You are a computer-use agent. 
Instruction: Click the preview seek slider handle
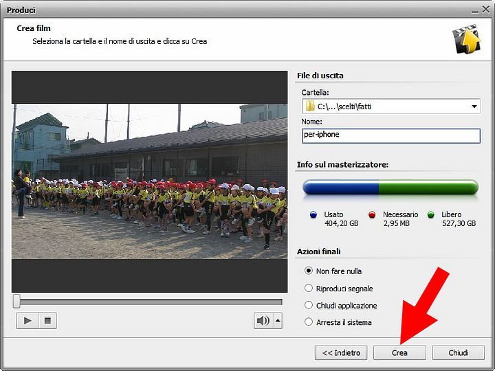tap(16, 302)
